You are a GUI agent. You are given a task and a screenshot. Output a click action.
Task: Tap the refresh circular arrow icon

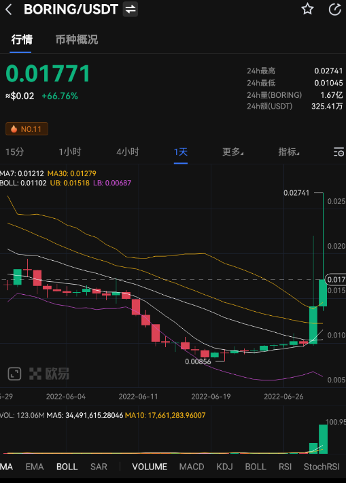pyautogui.click(x=335, y=10)
